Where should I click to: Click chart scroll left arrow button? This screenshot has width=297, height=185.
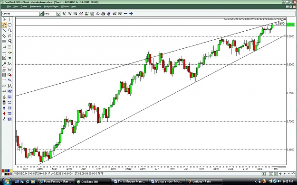pos(264,174)
